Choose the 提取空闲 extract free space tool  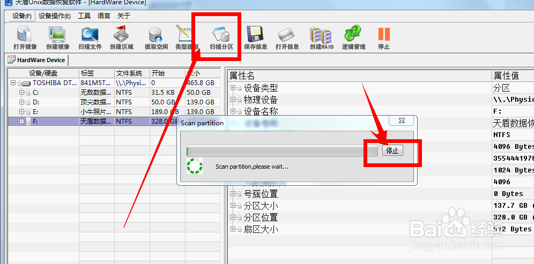[157, 38]
